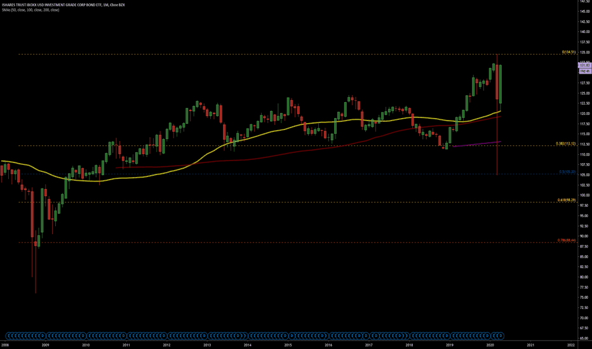Click the 0.618 (98.29) Fibonacci level label
Image resolution: width=592 pixels, height=349 pixels.
tap(567, 200)
